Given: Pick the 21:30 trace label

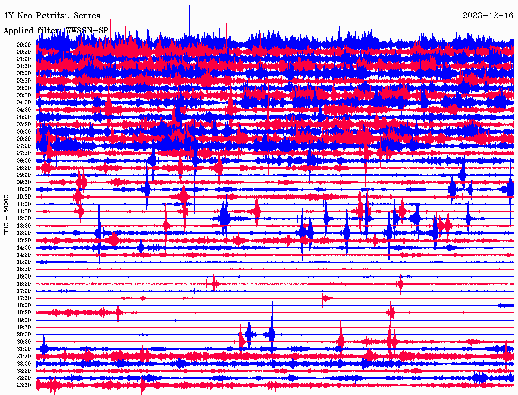Looking at the screenshot, I should coord(24,356).
